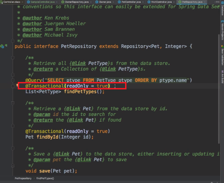
Task: Fold the 'Retrieve all PetType' Javadoc comment start
Action: click(13, 58)
